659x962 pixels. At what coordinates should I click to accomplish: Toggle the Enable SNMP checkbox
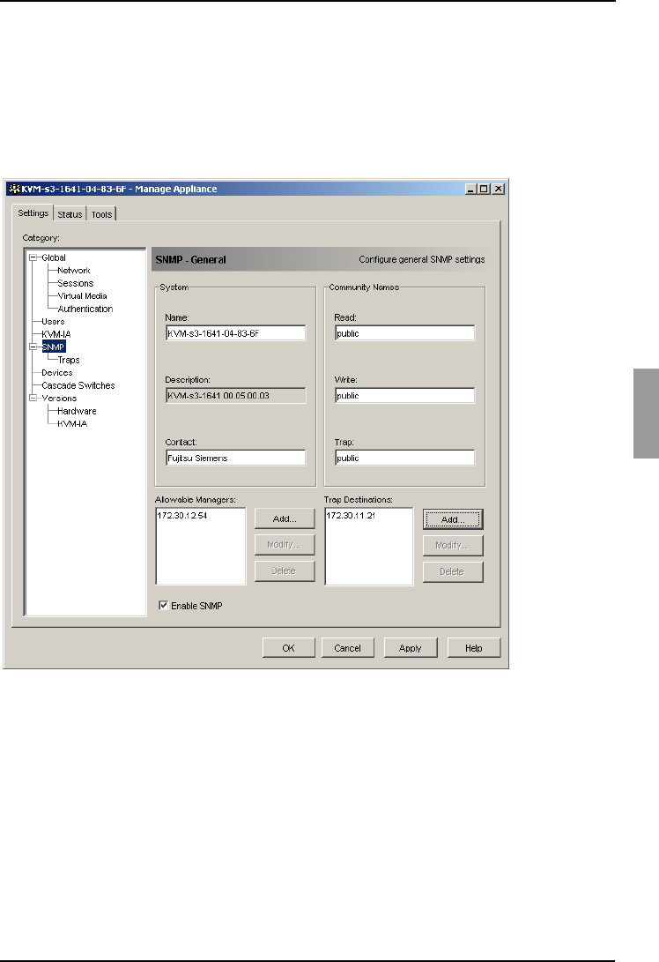(163, 606)
